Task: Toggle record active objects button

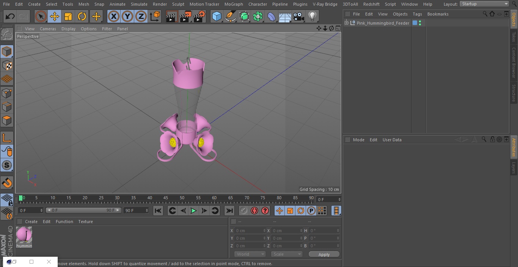Action: 244,211
